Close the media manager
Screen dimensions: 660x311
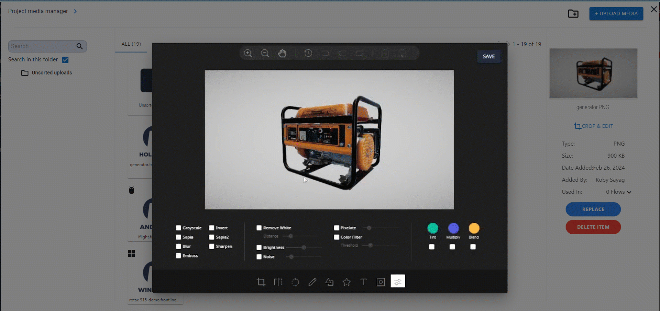[654, 9]
